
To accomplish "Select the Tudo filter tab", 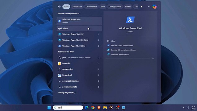I will pos(66,6).
